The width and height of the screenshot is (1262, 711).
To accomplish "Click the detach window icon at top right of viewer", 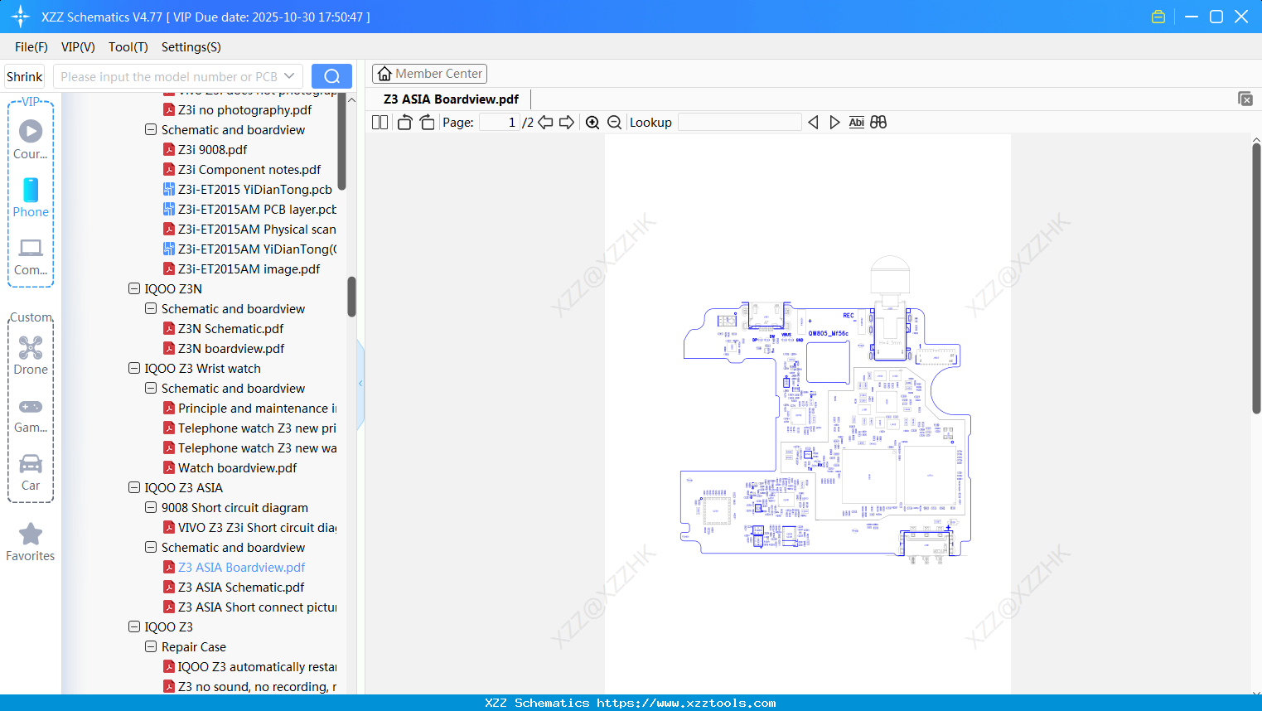I will 1245,99.
